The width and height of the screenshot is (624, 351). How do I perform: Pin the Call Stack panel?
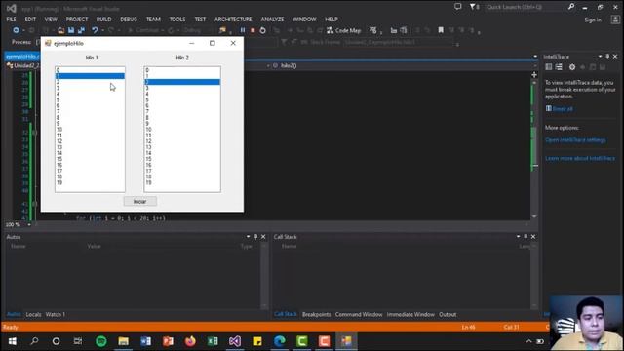point(526,237)
